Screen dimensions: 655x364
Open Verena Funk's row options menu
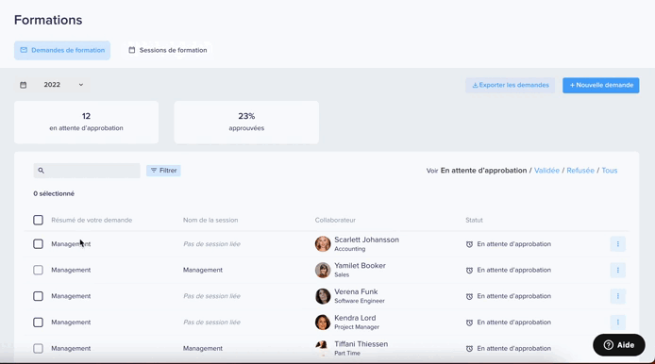point(618,296)
